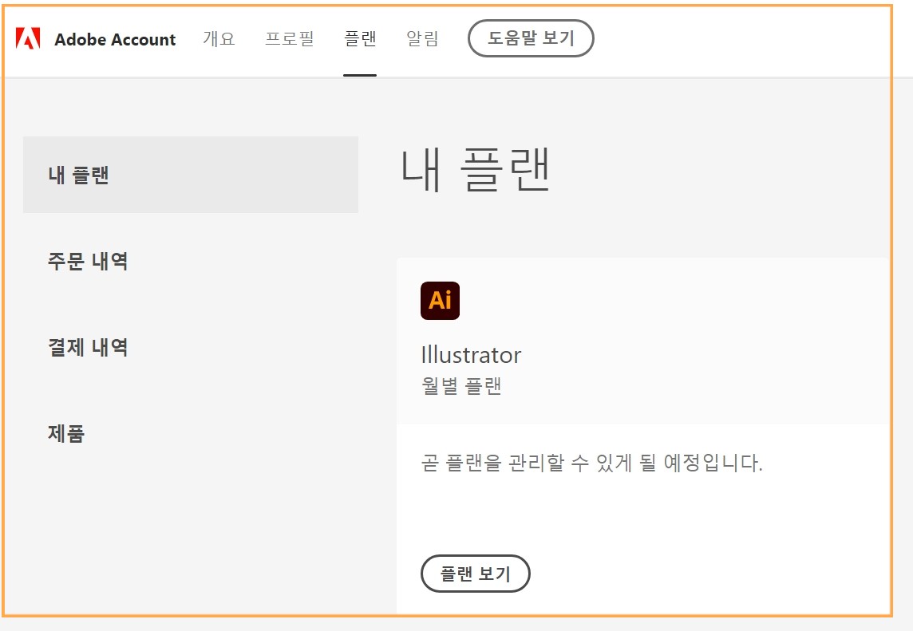The height and width of the screenshot is (631, 913).
Task: Click the 플랜 보기 button
Action: (476, 574)
